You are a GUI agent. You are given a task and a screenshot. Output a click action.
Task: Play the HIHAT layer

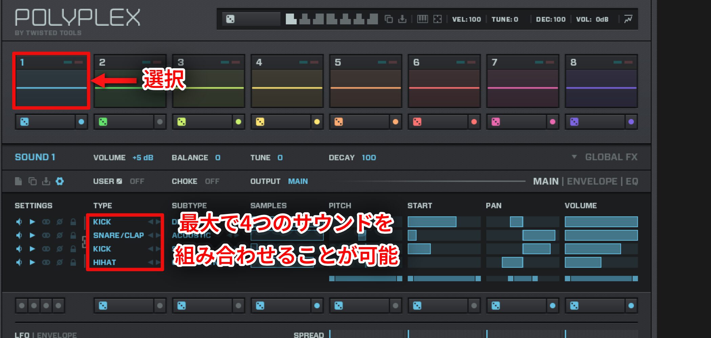32,262
